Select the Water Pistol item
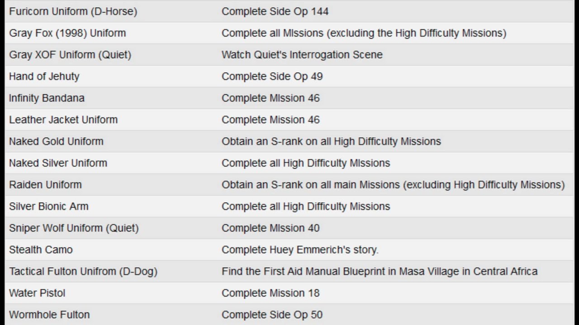The height and width of the screenshot is (325, 579). coord(37,293)
